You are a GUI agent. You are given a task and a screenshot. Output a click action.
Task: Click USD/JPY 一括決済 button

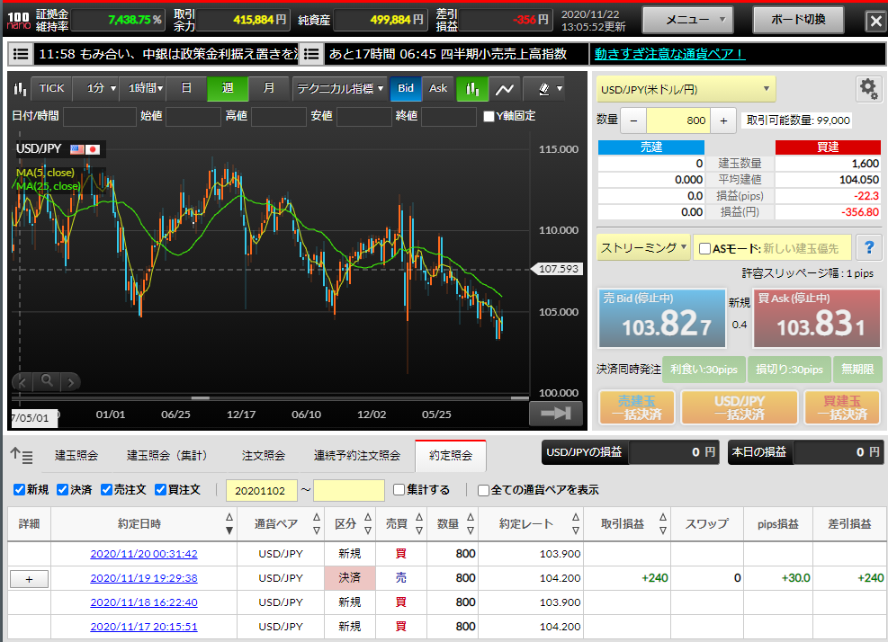point(739,407)
